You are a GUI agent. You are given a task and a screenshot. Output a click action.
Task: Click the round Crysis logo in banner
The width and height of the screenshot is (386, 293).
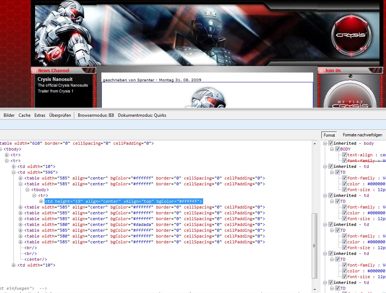(351, 35)
